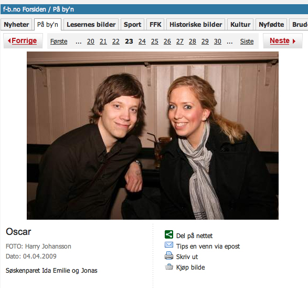Go to next photo with Neste
308x288 pixels.
283,40
